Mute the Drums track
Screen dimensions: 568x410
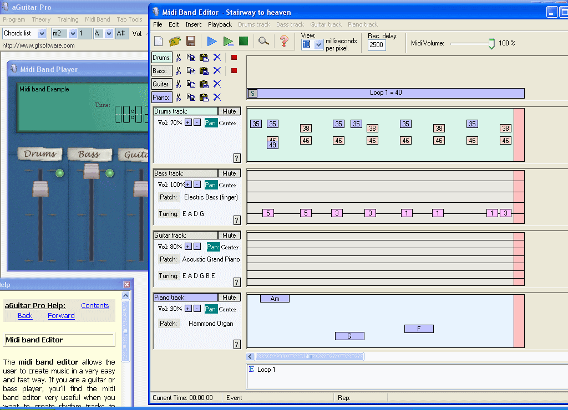coord(229,111)
